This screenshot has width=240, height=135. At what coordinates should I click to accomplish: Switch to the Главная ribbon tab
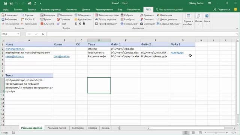click(18, 9)
